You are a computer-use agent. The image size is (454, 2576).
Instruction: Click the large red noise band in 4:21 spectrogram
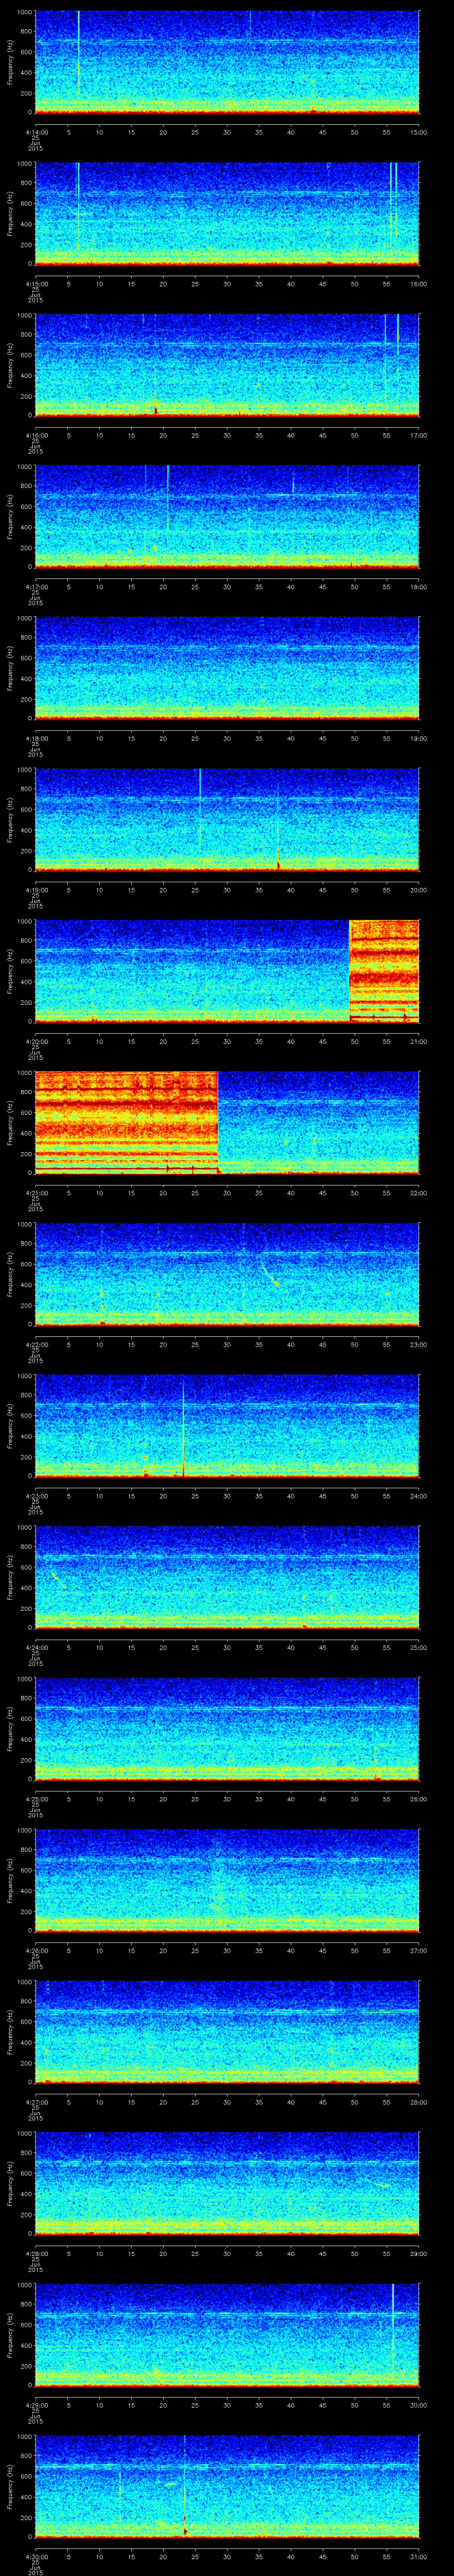coord(126,1120)
